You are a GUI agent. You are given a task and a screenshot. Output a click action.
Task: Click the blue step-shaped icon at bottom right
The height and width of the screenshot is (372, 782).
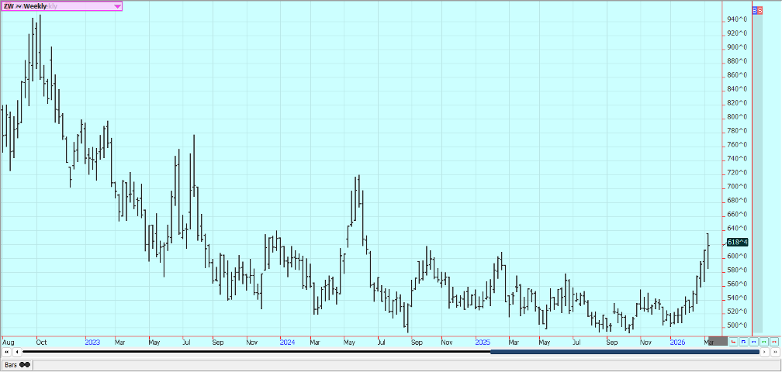pos(744,341)
